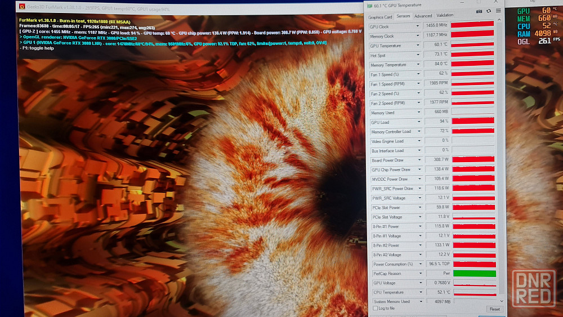Screen dimensions: 563x317
Task: Open the GPU Clock sensor dropdown
Action: (417, 26)
